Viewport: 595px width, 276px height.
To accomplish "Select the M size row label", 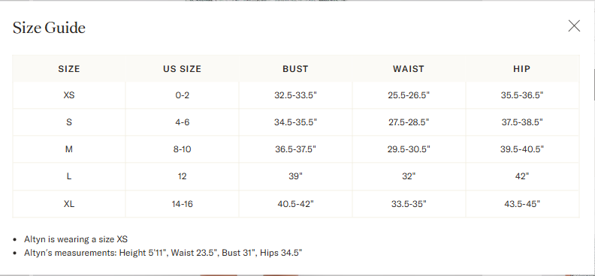I will point(69,149).
